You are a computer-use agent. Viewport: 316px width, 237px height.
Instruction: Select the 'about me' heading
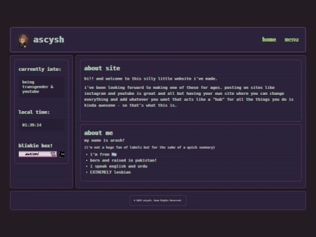coord(98,133)
